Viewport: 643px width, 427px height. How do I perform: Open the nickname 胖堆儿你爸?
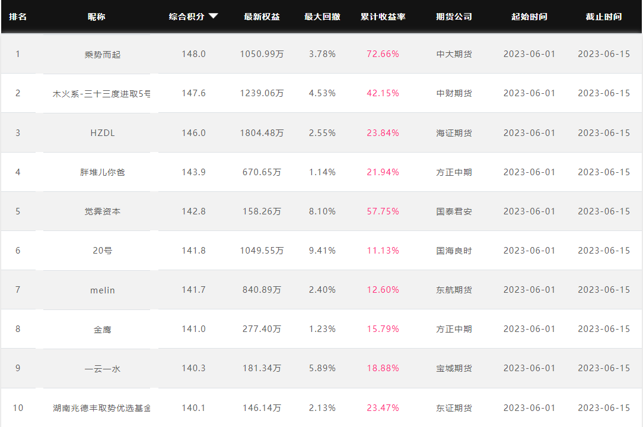pos(103,172)
